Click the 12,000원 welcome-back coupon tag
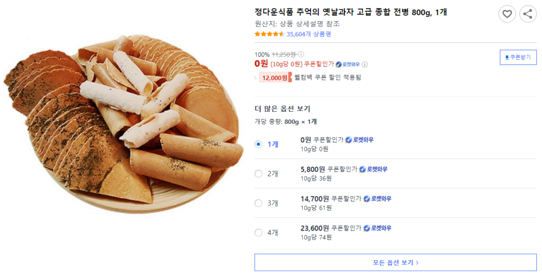Screen dimensions: 542x278 pyautogui.click(x=274, y=78)
